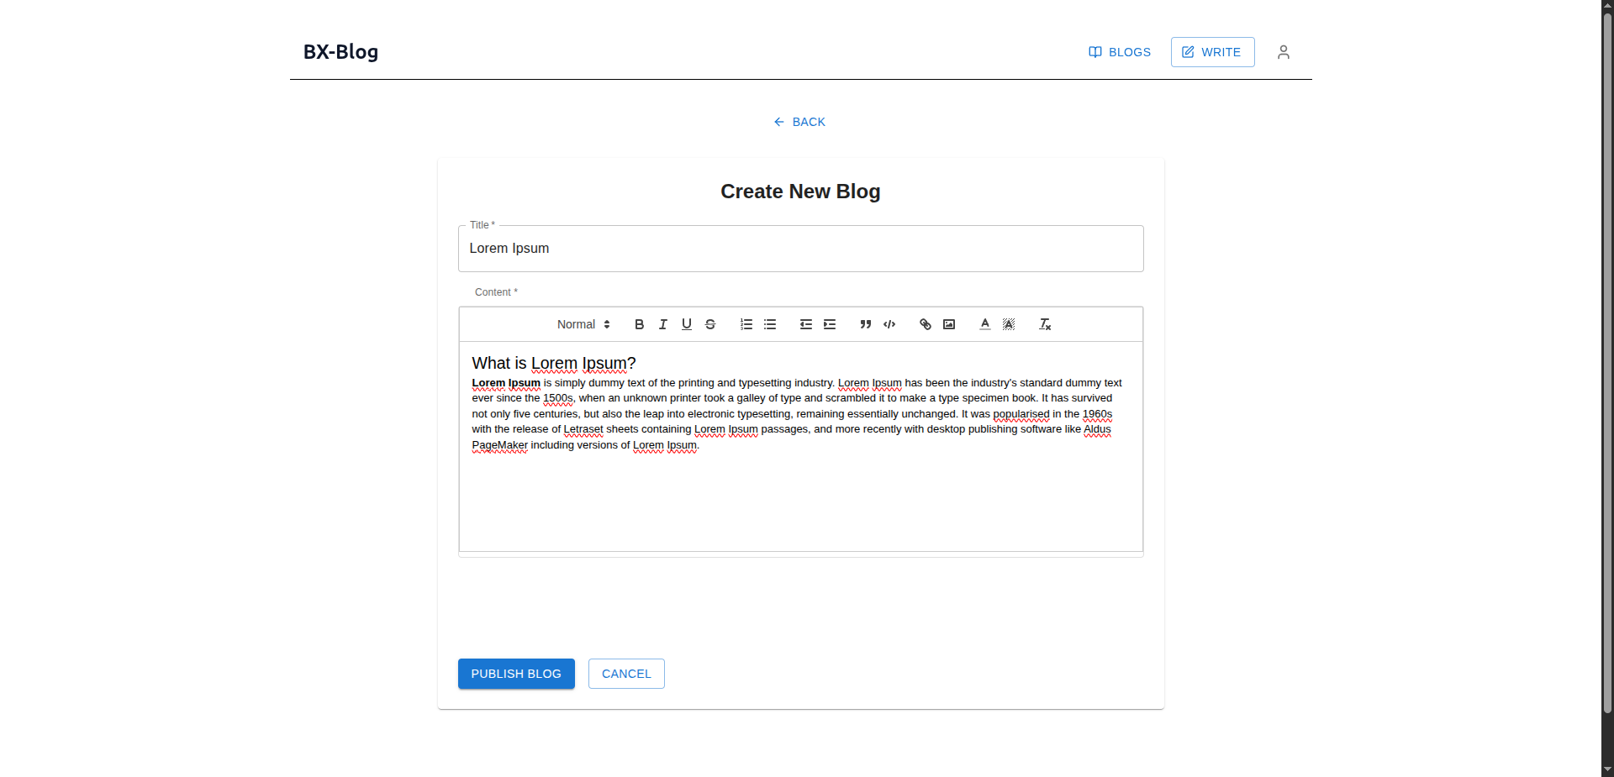The width and height of the screenshot is (1614, 777).
Task: Clear formatting from selected text
Action: pos(1045,324)
